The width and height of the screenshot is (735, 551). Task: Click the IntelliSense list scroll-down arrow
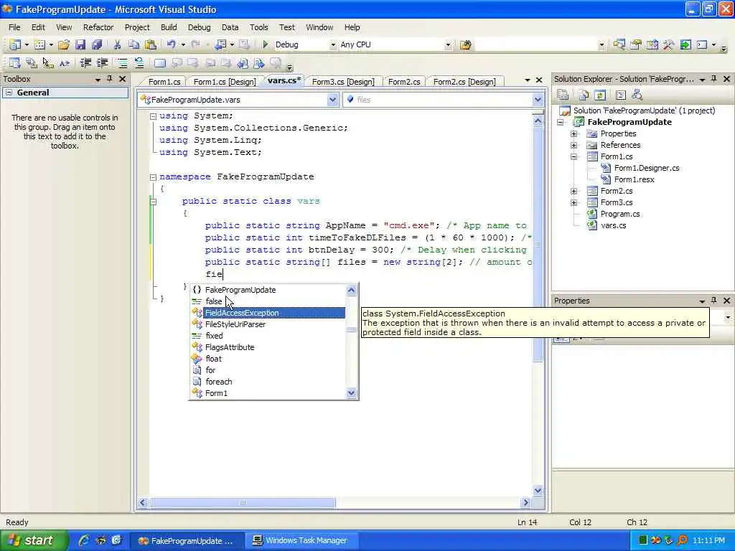pyautogui.click(x=351, y=393)
